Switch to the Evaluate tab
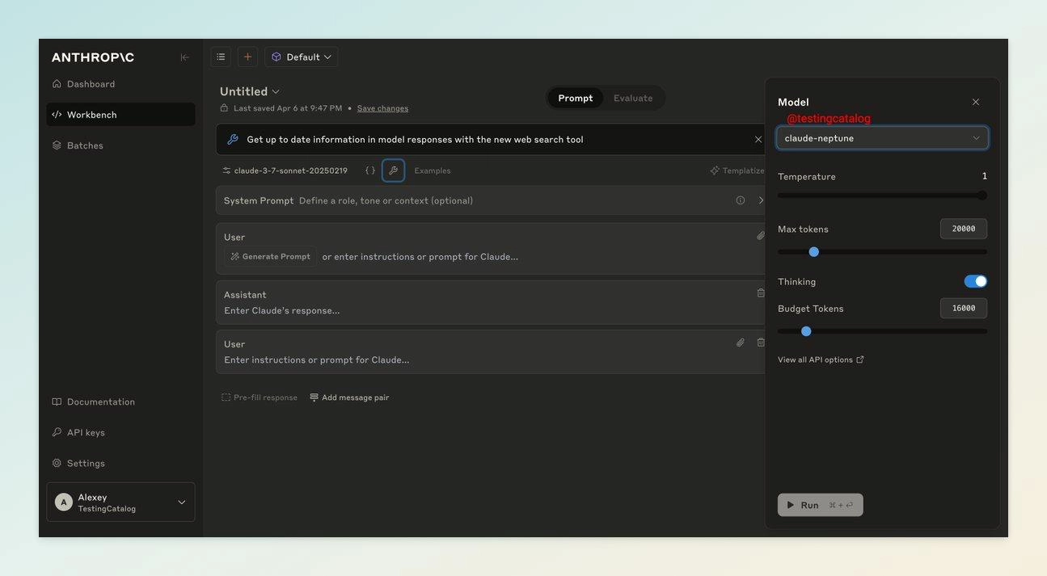The width and height of the screenshot is (1047, 576). [633, 98]
